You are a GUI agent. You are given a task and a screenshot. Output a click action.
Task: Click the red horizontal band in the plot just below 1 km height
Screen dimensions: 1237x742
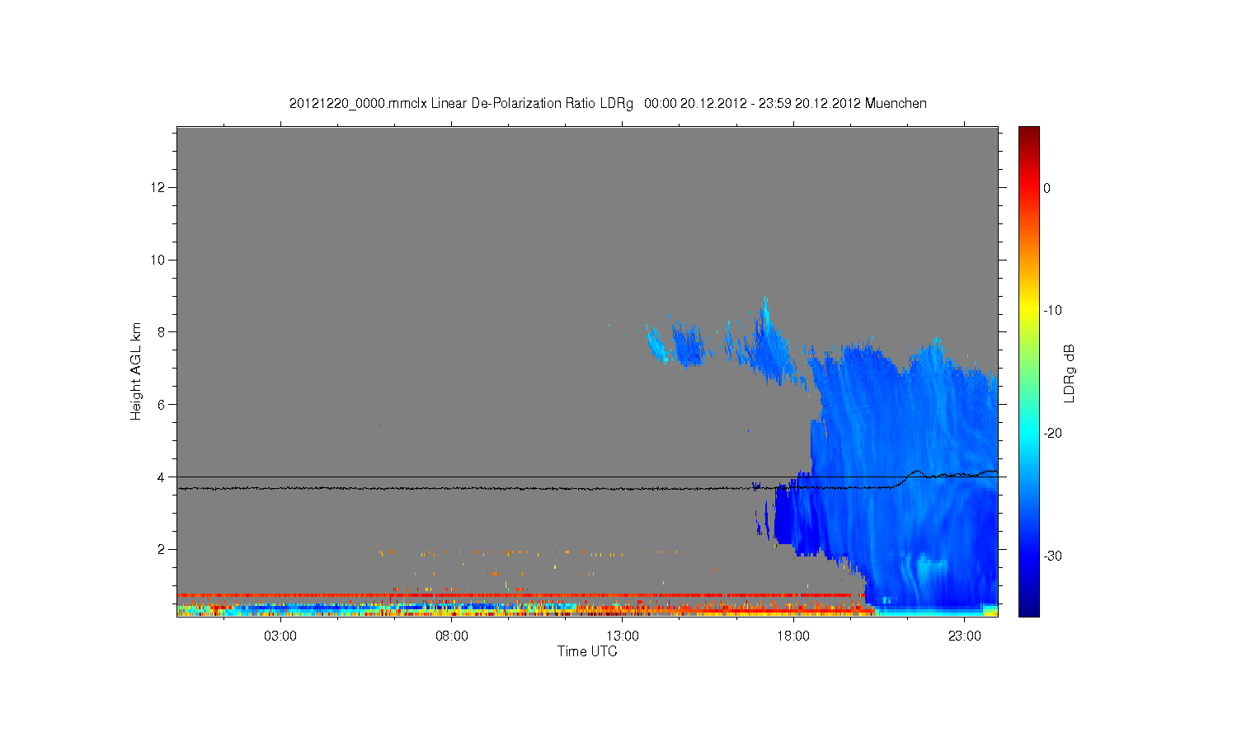[521, 594]
